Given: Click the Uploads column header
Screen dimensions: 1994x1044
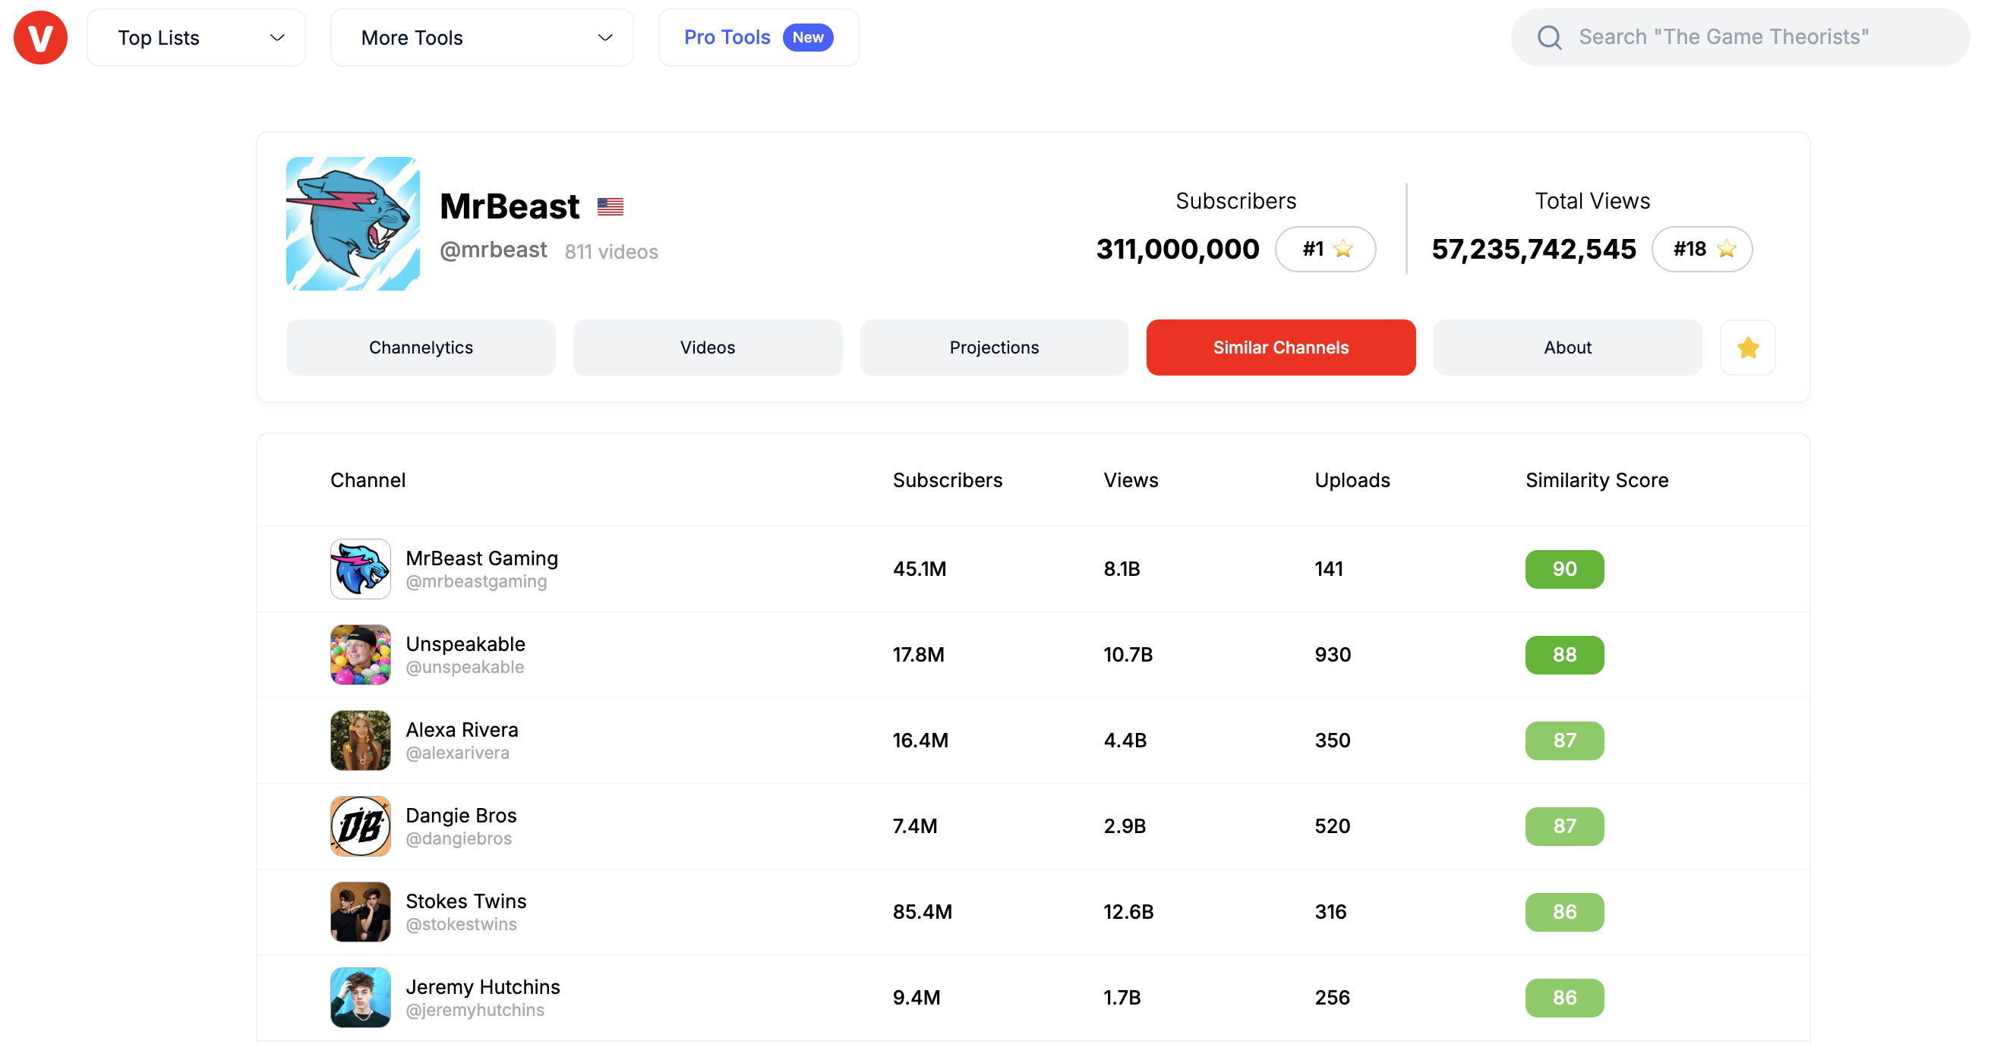Looking at the screenshot, I should point(1352,480).
